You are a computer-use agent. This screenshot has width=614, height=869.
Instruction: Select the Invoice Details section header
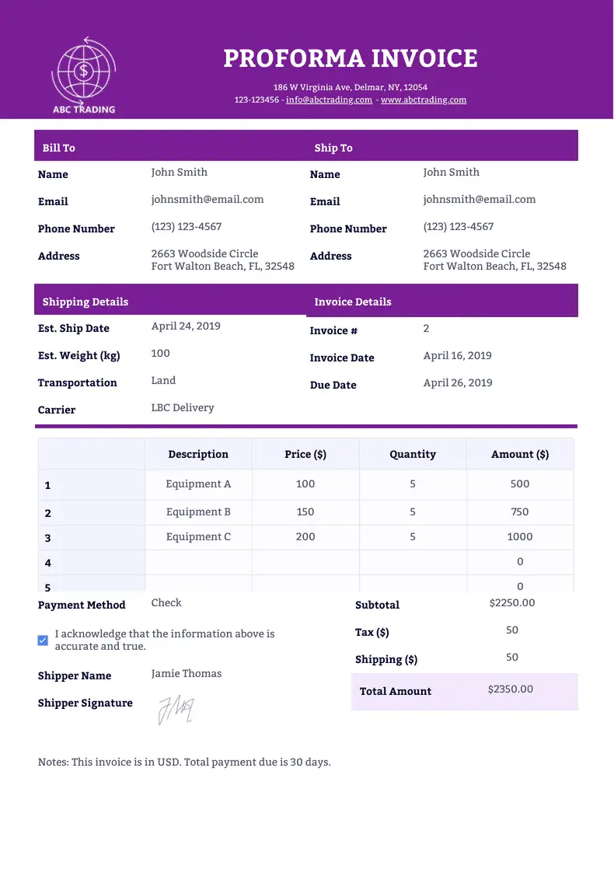[353, 302]
